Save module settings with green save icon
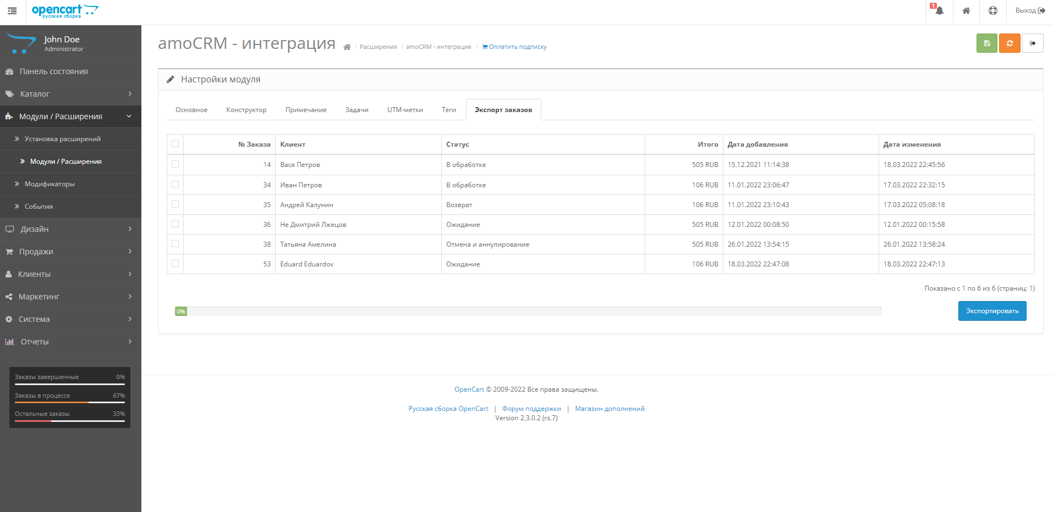This screenshot has height=512, width=1053. coord(986,43)
